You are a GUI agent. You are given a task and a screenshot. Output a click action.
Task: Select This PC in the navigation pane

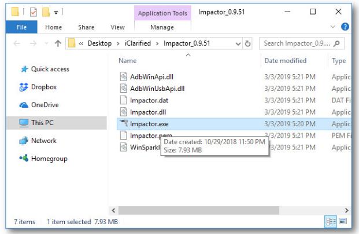[57, 123]
